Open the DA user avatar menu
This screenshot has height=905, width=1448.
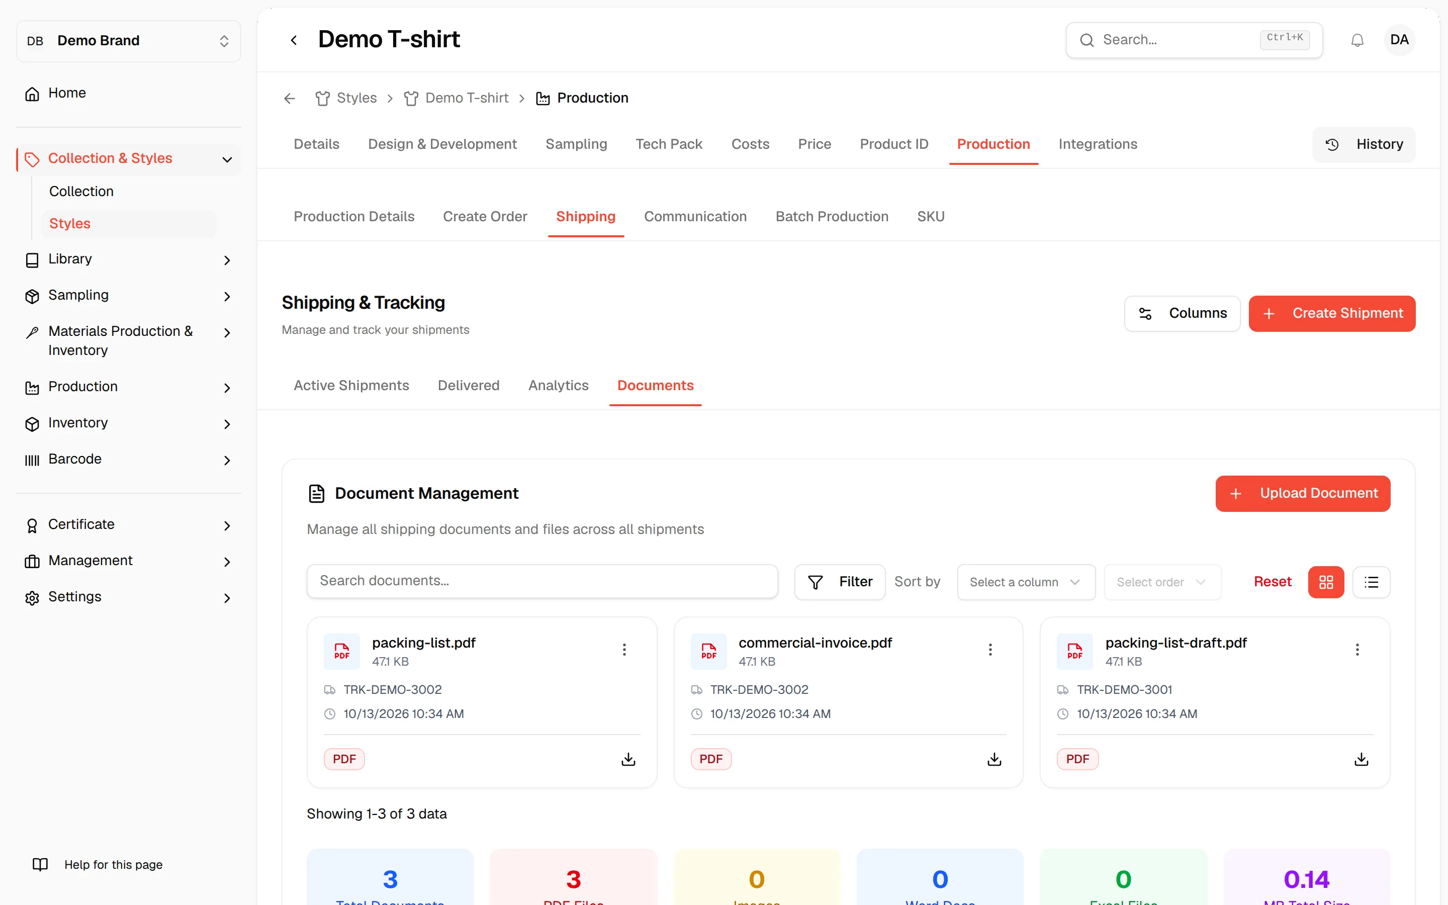(1399, 40)
